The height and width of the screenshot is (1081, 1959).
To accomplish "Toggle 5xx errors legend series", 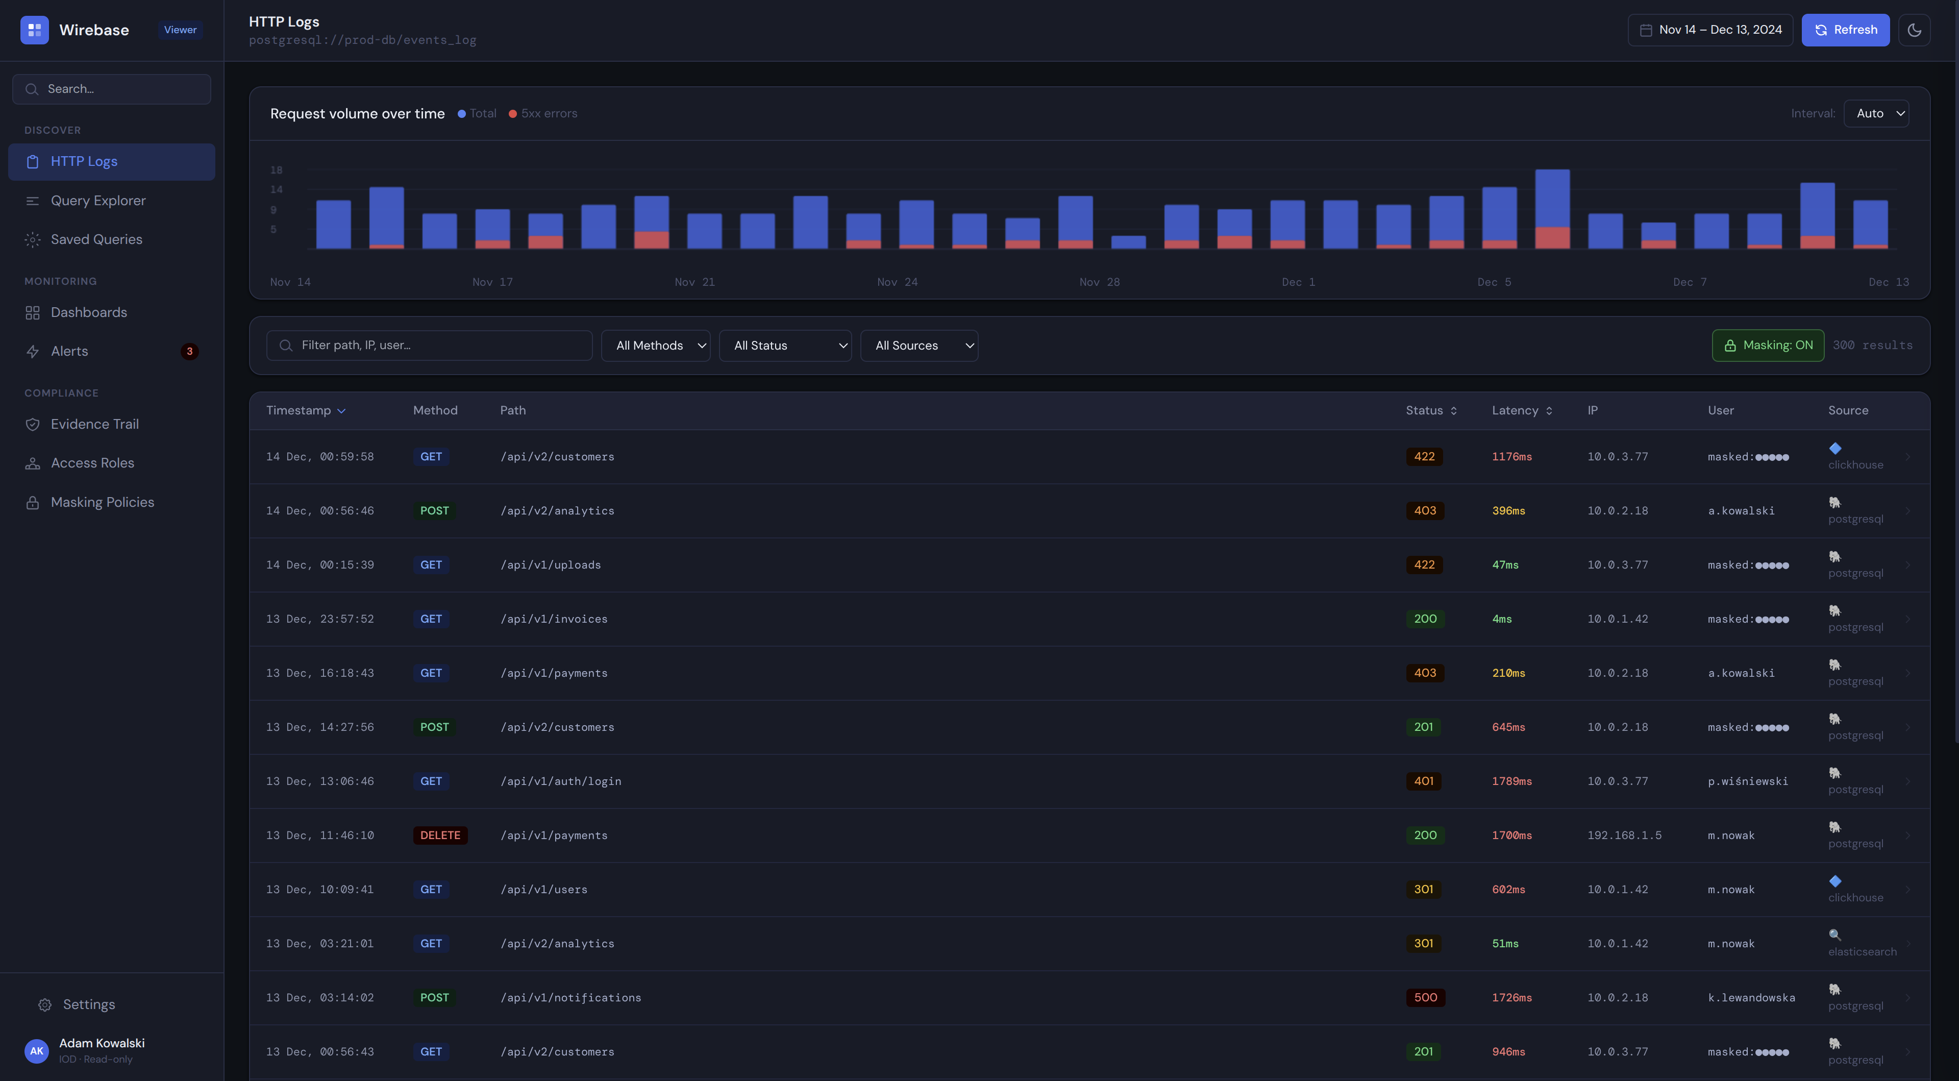I will point(543,113).
